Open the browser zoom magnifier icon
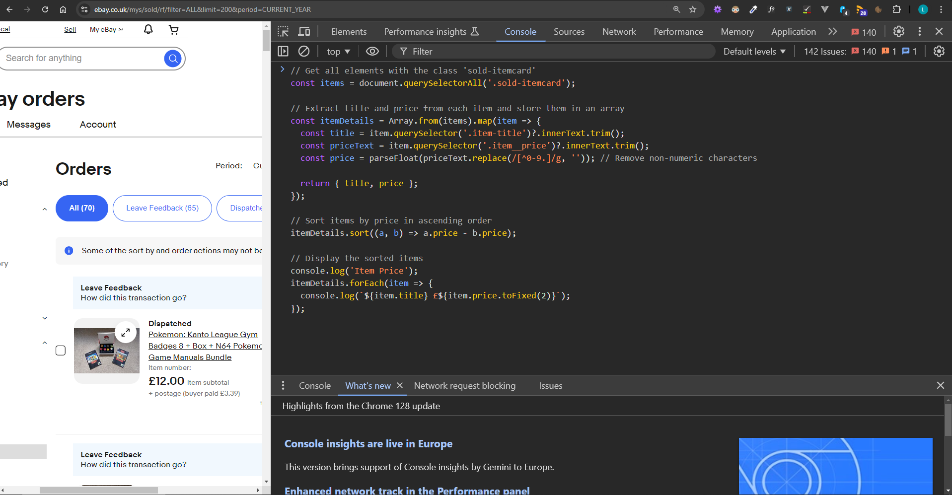Viewport: 952px width, 495px height. [676, 9]
